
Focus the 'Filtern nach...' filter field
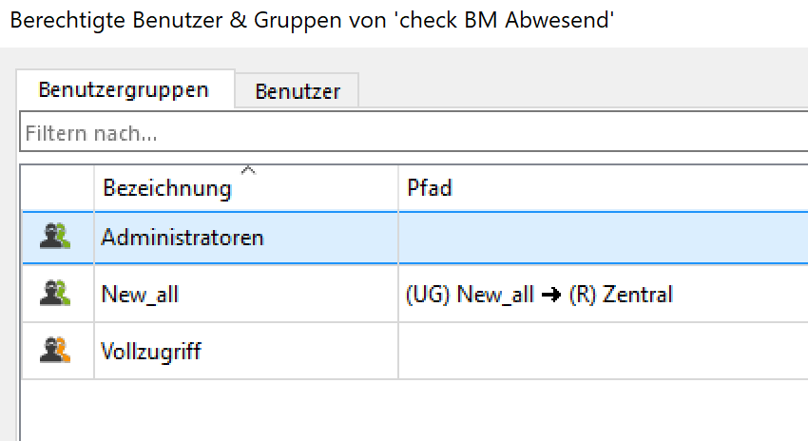pos(409,134)
